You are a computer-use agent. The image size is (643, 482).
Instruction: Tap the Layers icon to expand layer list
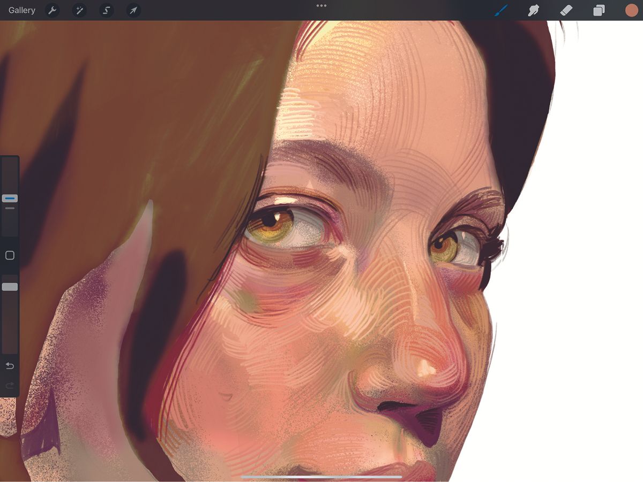(x=599, y=10)
